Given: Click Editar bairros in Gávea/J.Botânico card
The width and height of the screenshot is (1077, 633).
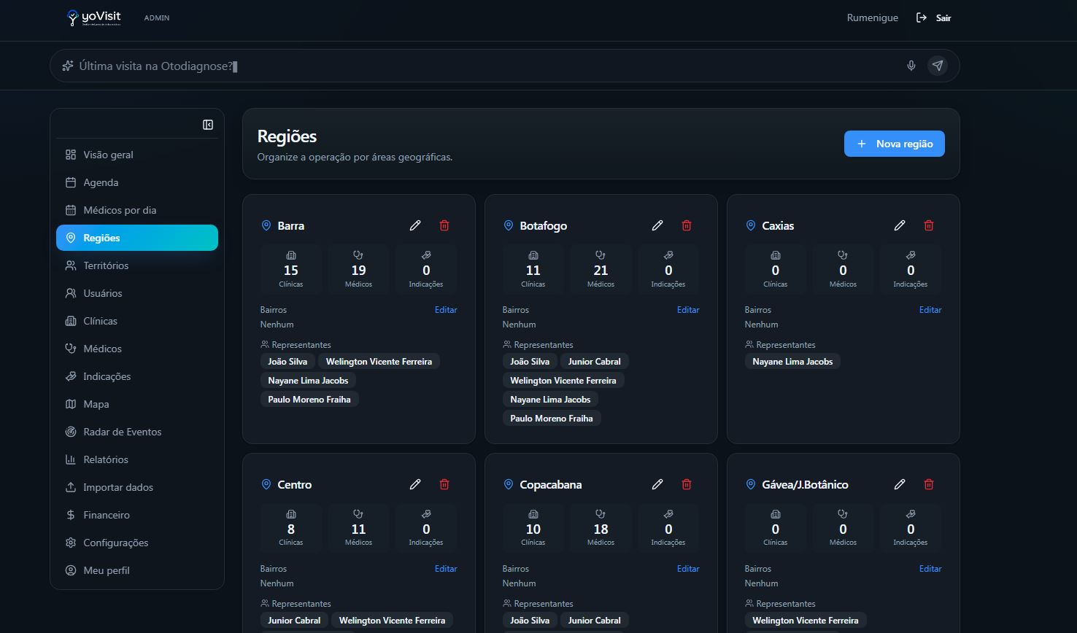Looking at the screenshot, I should [x=930, y=569].
